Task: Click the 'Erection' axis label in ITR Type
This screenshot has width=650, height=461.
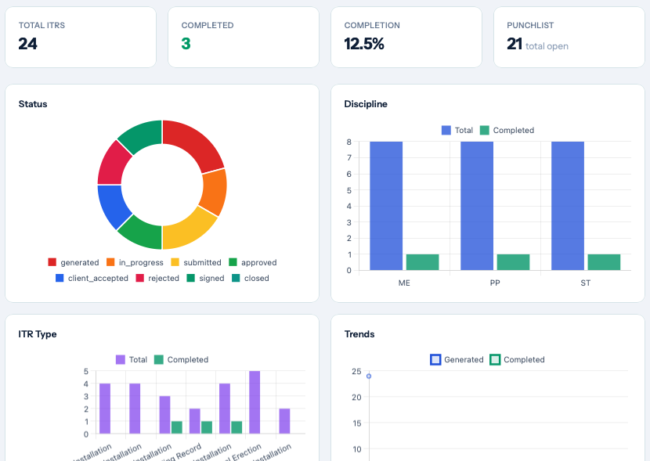Action: (246, 452)
